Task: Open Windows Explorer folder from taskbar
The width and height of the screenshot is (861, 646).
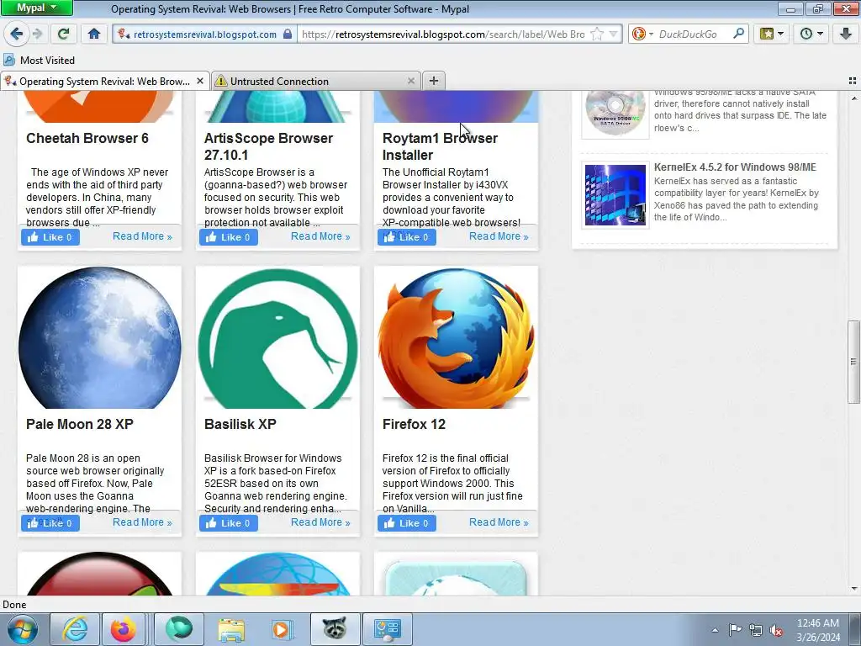Action: point(231,629)
